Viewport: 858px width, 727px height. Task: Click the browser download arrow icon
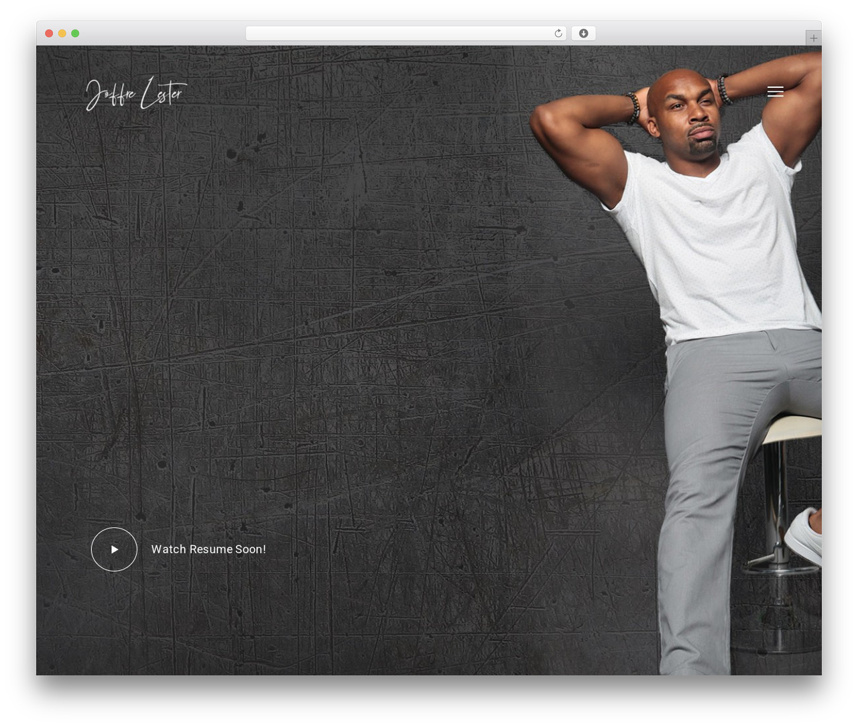click(583, 34)
